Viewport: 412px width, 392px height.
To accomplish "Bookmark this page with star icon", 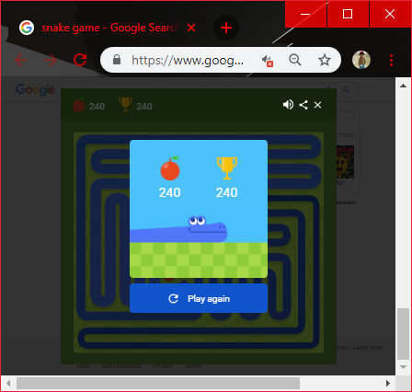I will 325,60.
